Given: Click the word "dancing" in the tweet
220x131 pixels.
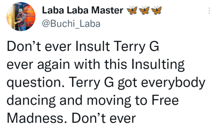Looking at the screenshot, I should 31,100.
